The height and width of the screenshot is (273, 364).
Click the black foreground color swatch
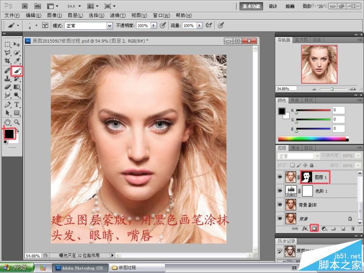pos(9,133)
